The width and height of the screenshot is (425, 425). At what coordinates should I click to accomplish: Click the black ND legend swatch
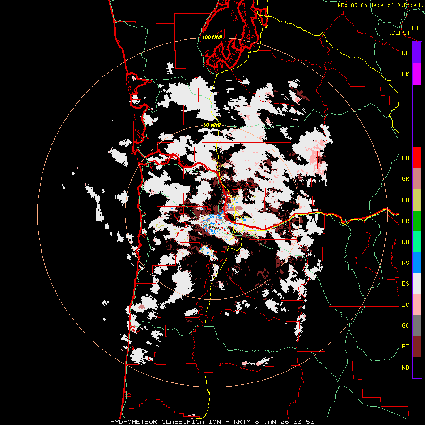(417, 367)
